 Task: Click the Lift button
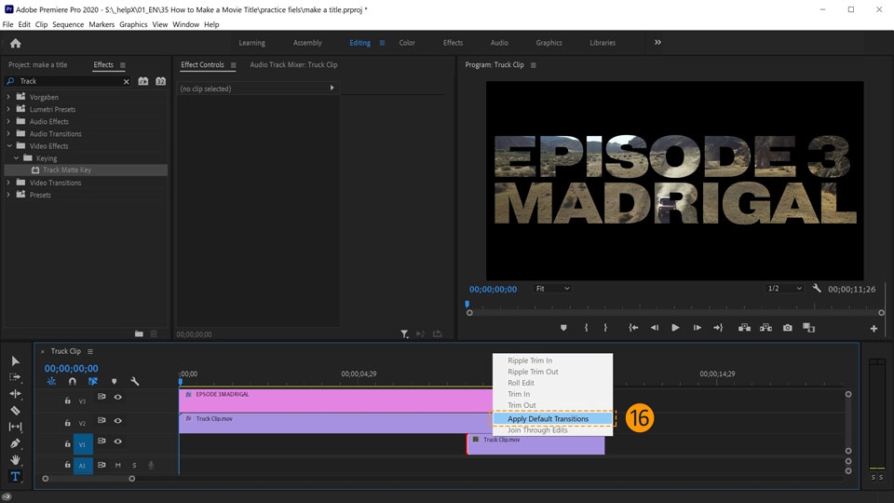pyautogui.click(x=744, y=328)
